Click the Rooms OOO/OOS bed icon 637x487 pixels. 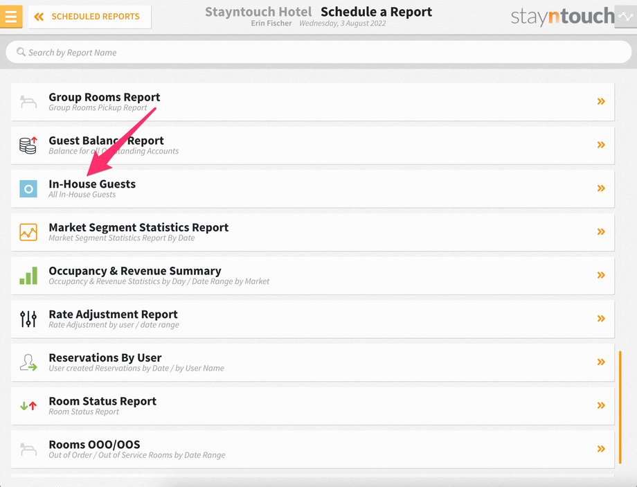pos(28,450)
